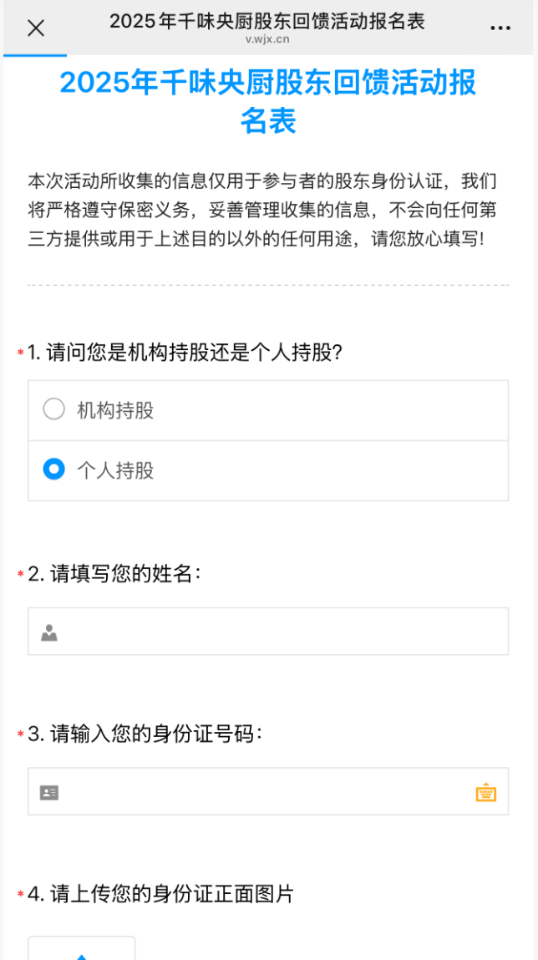Screen dimensions: 538x960
Task: Click the ID card icon in the ID field
Action: [49, 792]
